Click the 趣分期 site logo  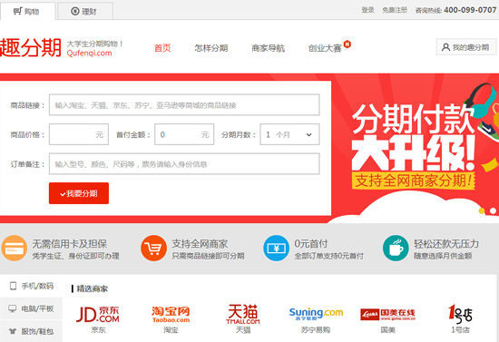(31, 48)
